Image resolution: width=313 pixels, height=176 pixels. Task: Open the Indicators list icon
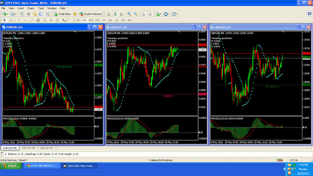click(157, 14)
